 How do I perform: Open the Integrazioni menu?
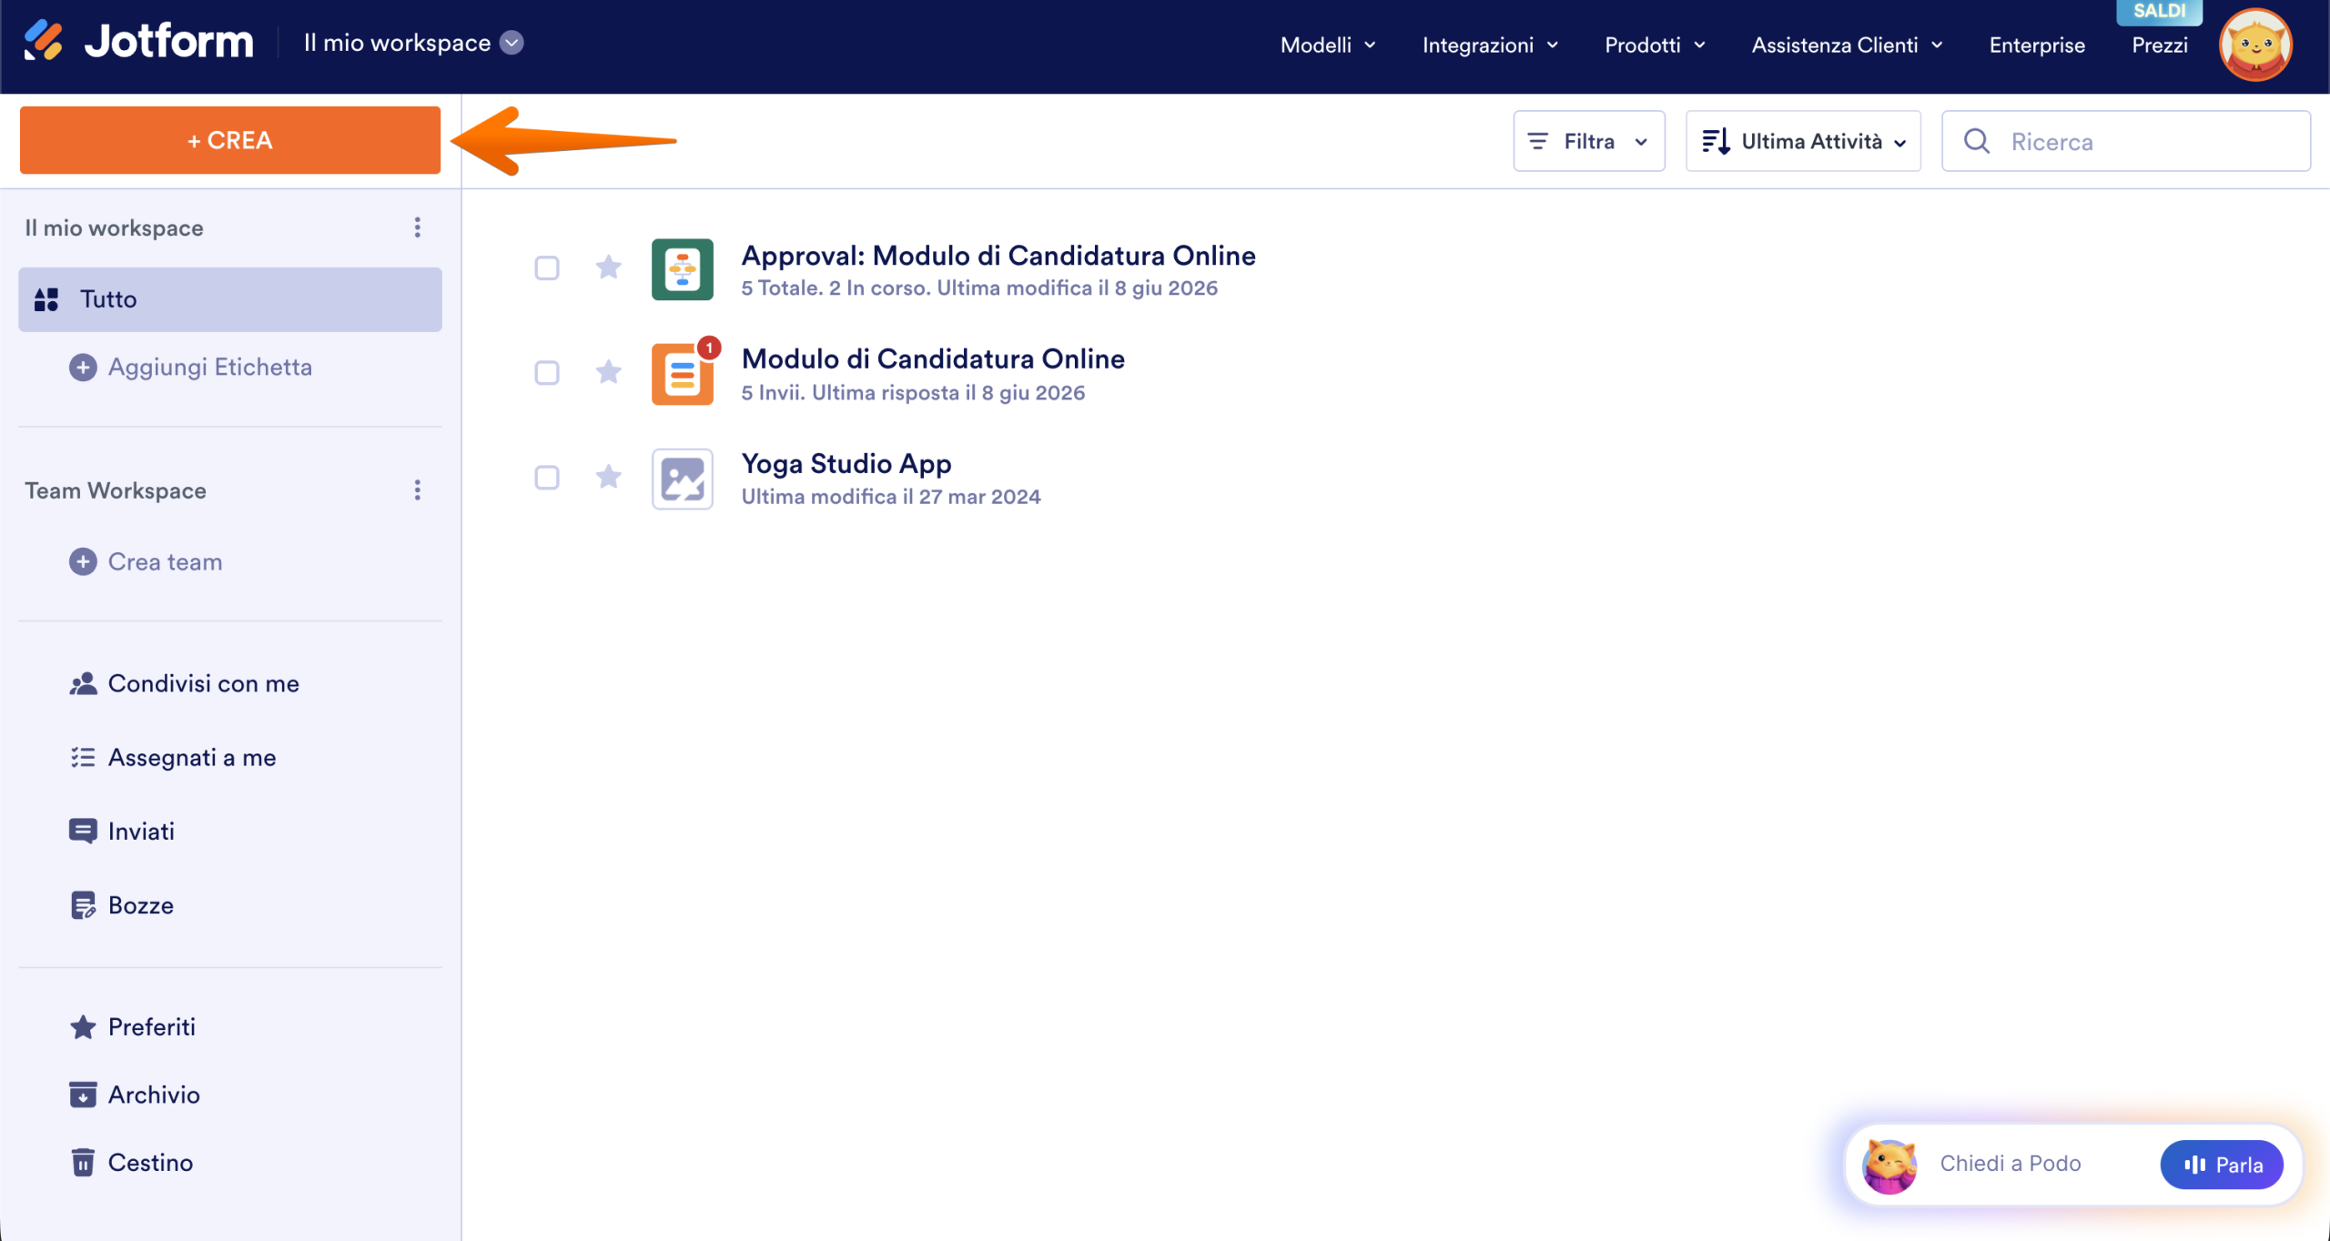click(x=1491, y=45)
